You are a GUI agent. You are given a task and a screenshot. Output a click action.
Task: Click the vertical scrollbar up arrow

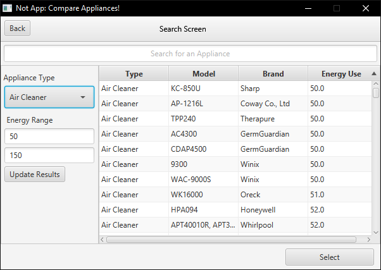pos(376,83)
